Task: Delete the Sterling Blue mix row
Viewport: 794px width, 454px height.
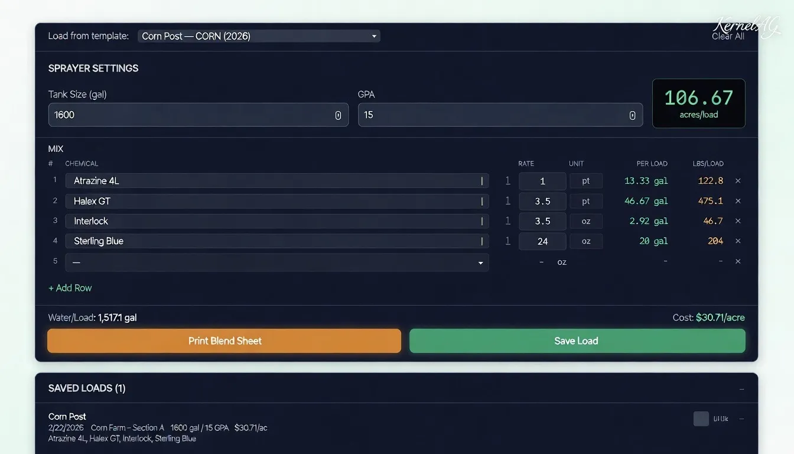Action: (x=738, y=241)
